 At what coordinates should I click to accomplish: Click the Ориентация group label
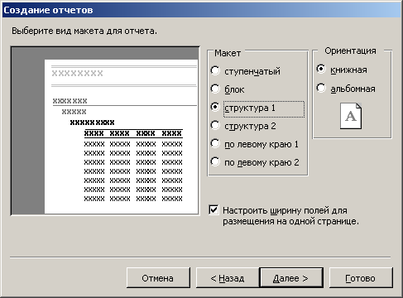(350, 50)
